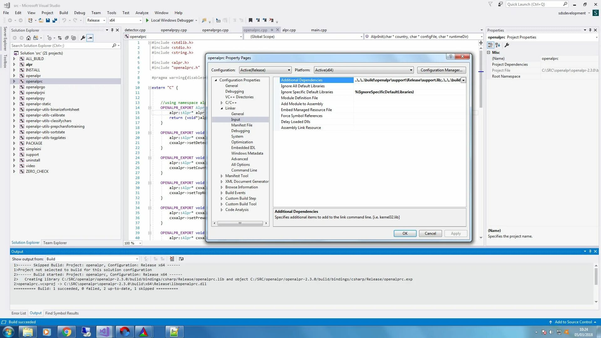The image size is (601, 338).
Task: Open the Build menu
Action: click(64, 13)
